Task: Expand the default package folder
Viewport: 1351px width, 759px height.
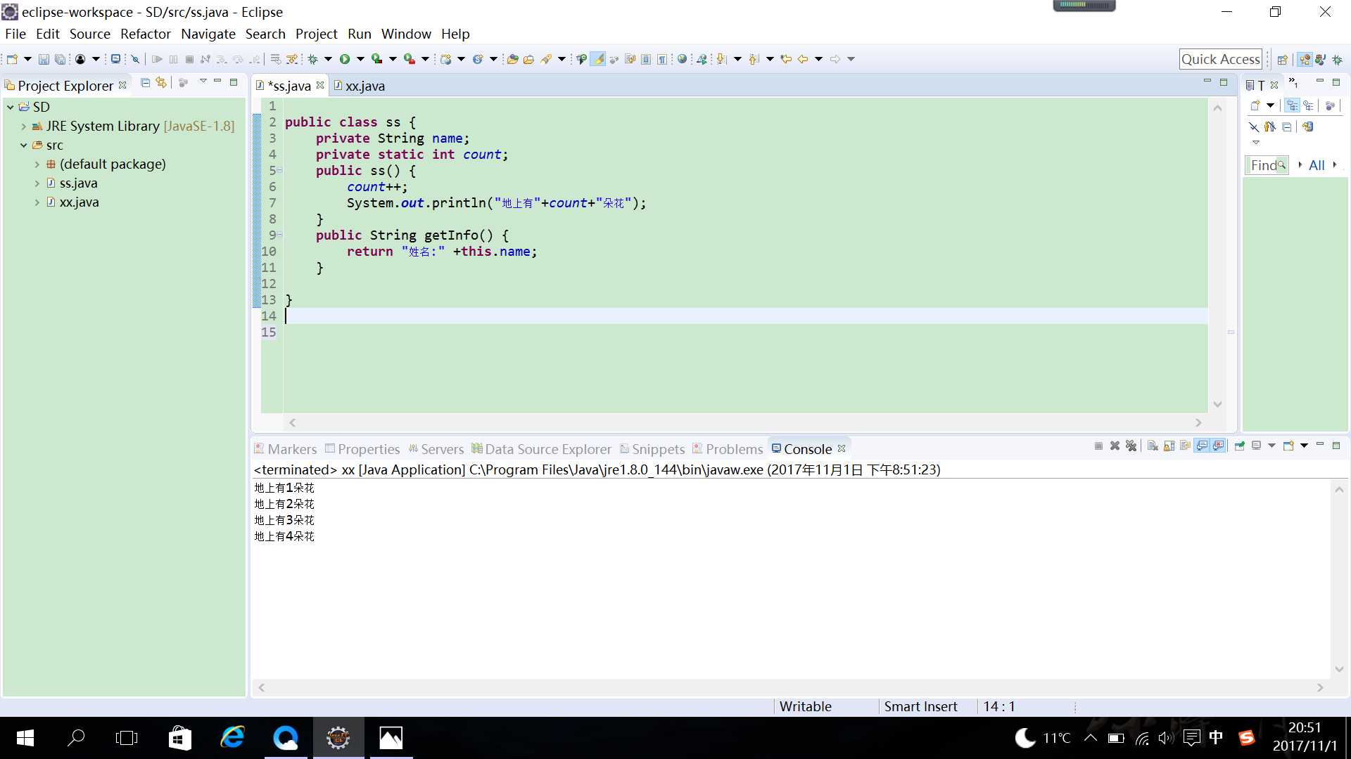Action: [35, 164]
